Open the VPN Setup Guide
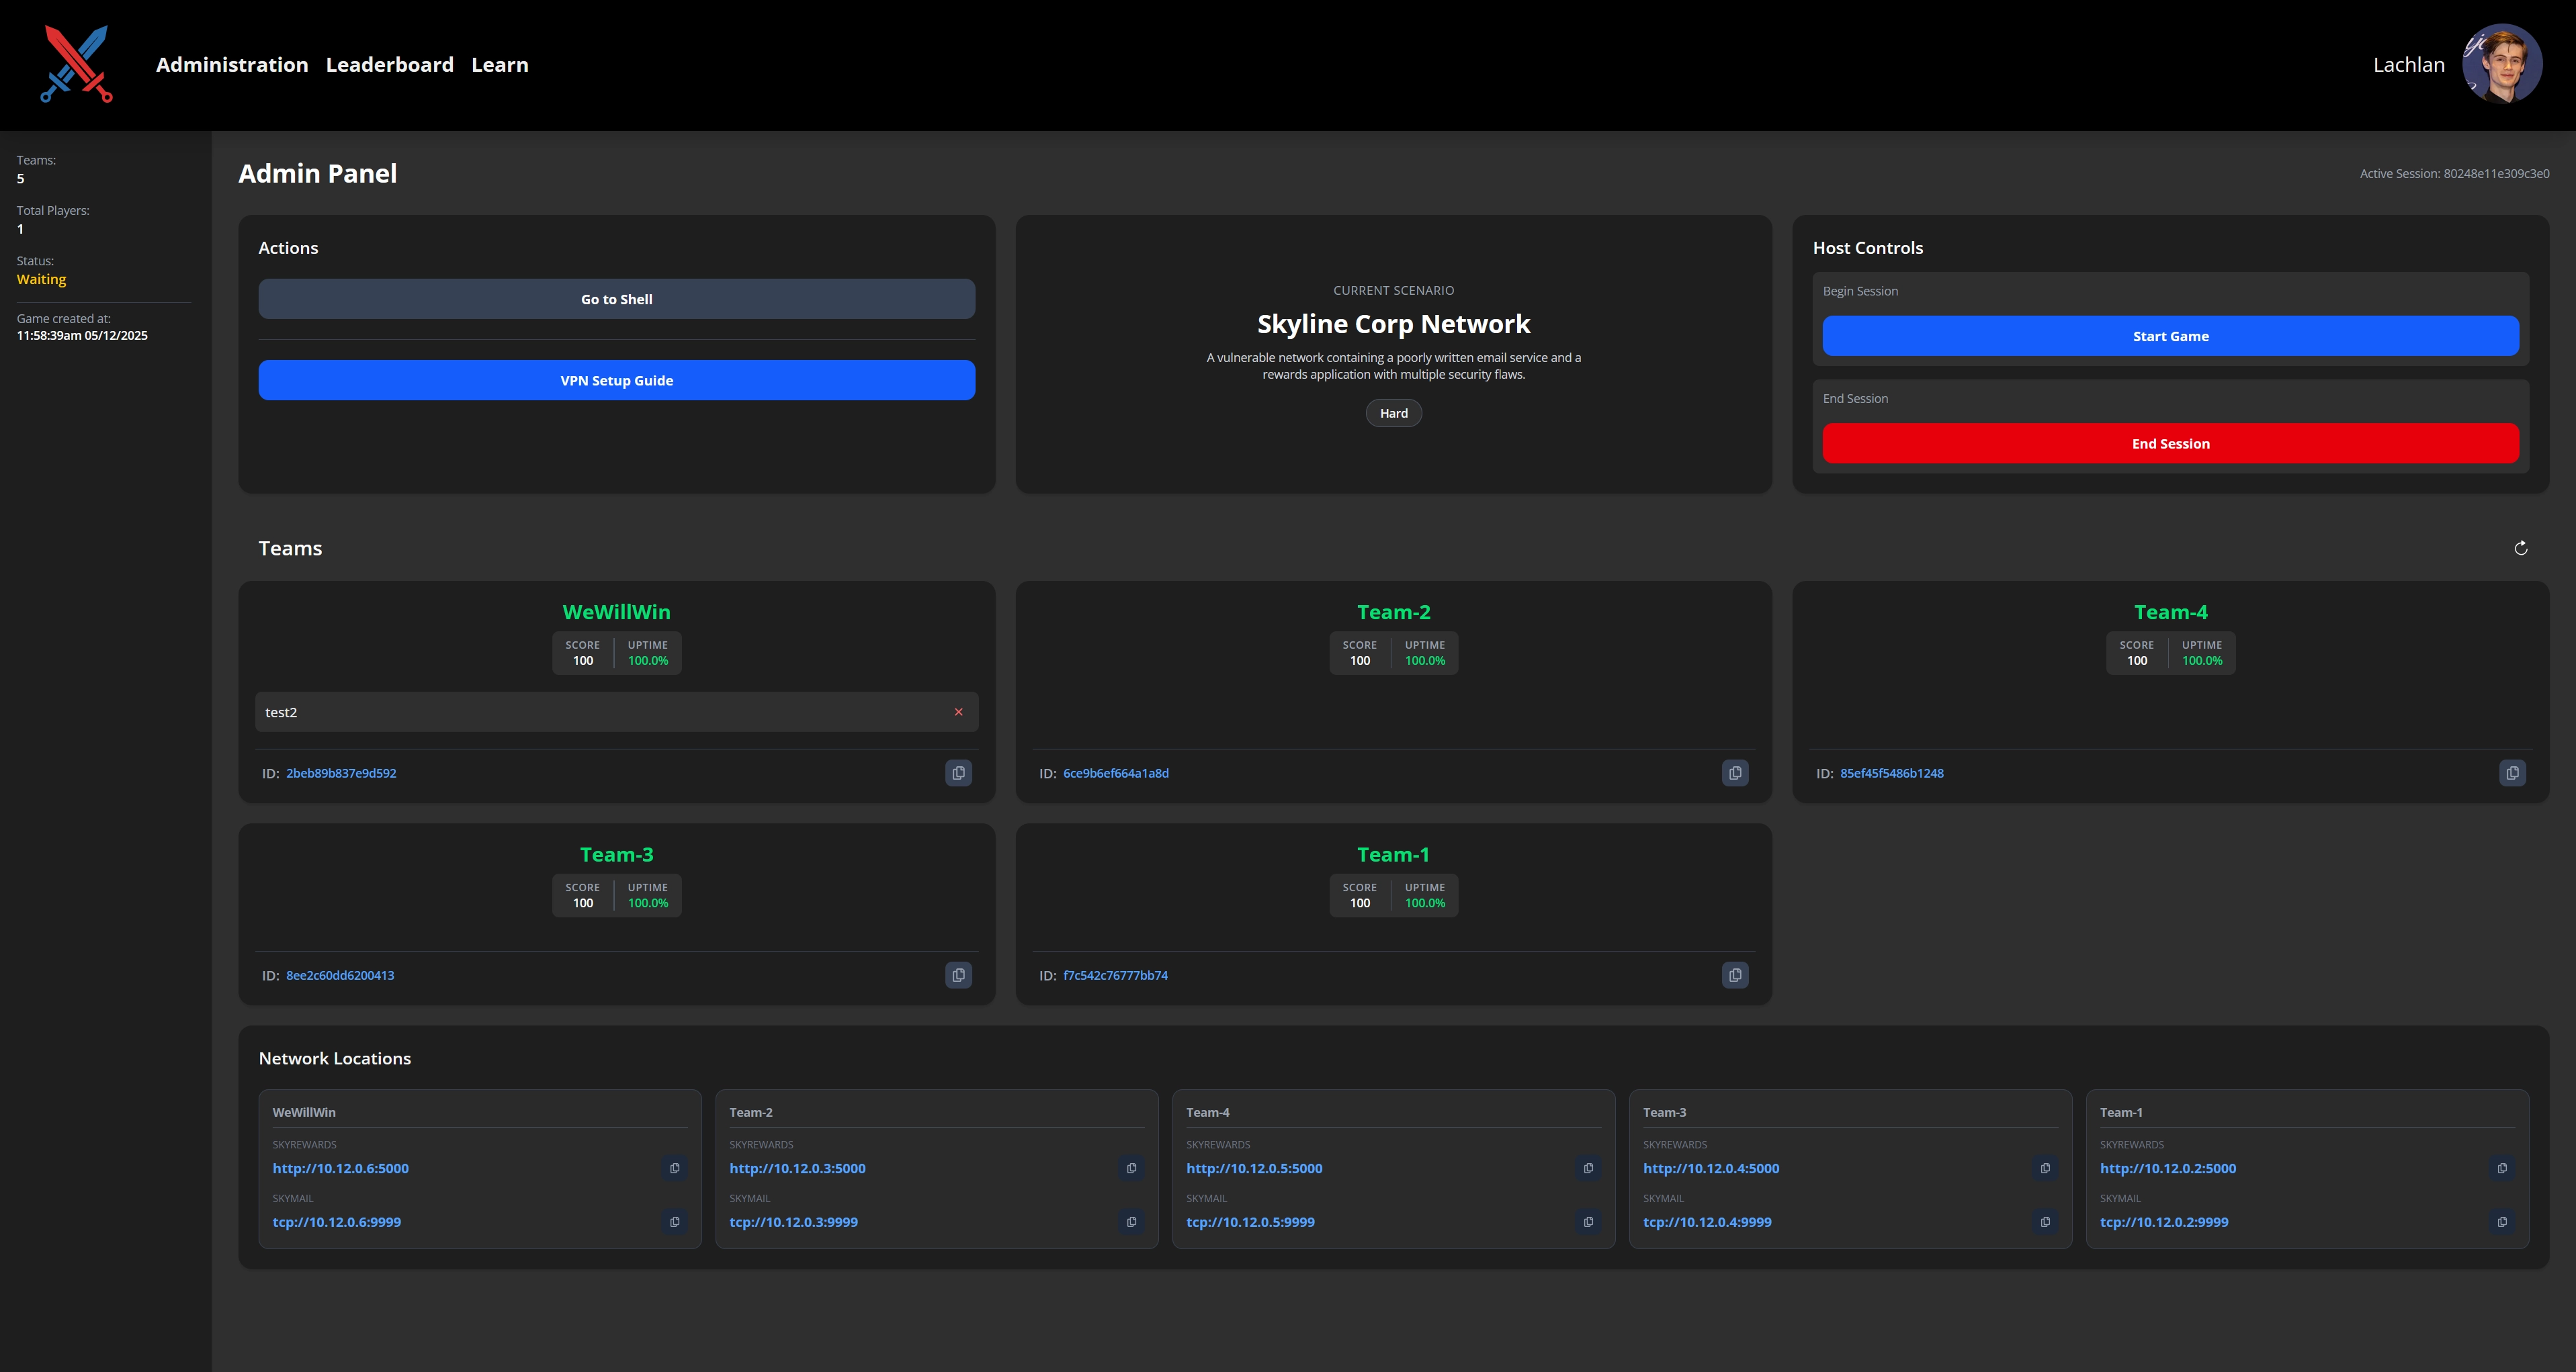Screen dimensions: 2576x1372 point(616,379)
